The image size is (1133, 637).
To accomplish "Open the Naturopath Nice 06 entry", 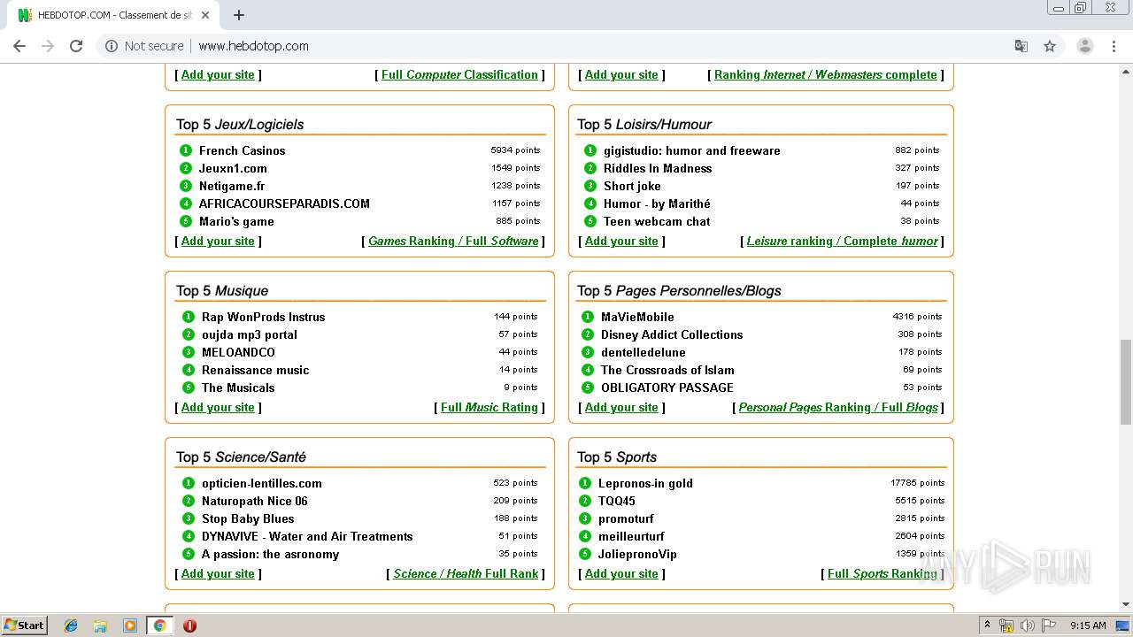I will click(x=255, y=501).
